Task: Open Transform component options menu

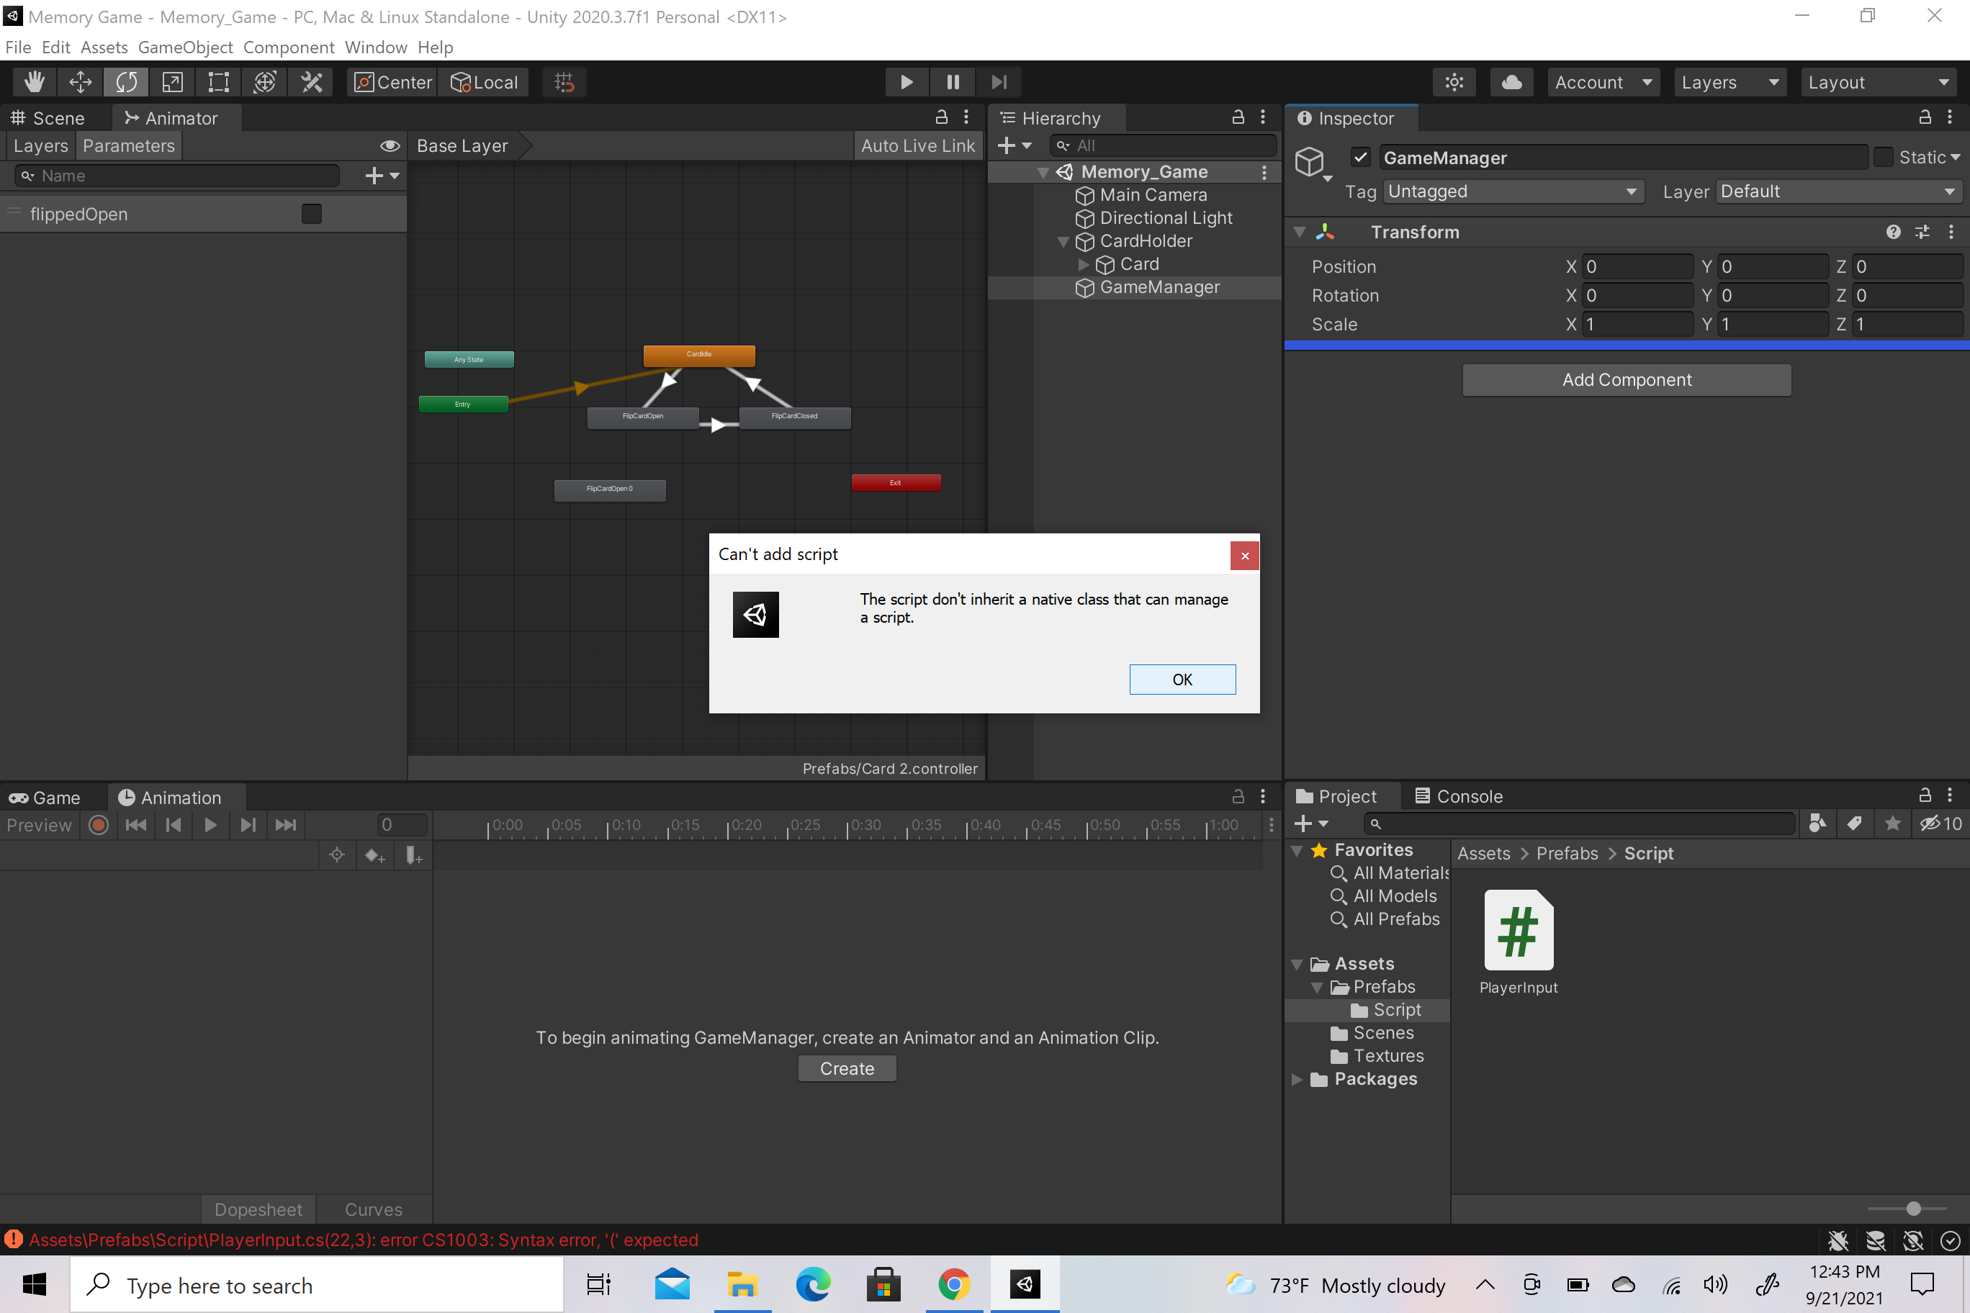Action: 1951,232
